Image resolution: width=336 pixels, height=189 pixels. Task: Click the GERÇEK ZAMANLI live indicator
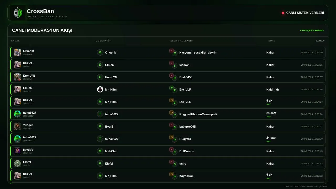coord(312,30)
